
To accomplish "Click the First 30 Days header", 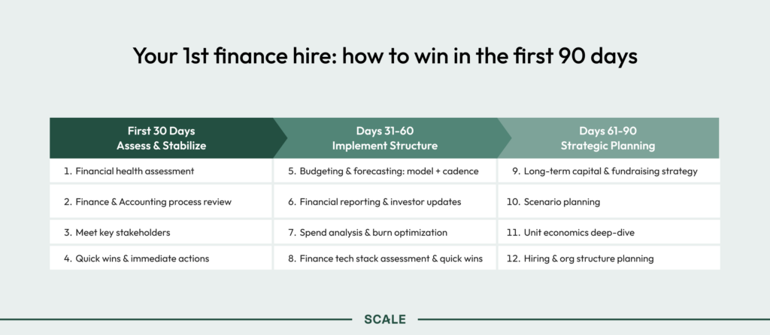I will pos(161,137).
